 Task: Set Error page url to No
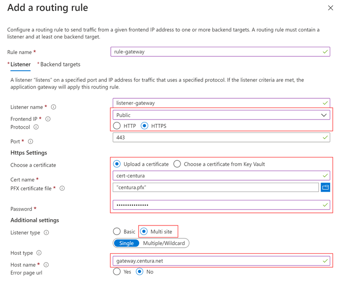coord(140,272)
